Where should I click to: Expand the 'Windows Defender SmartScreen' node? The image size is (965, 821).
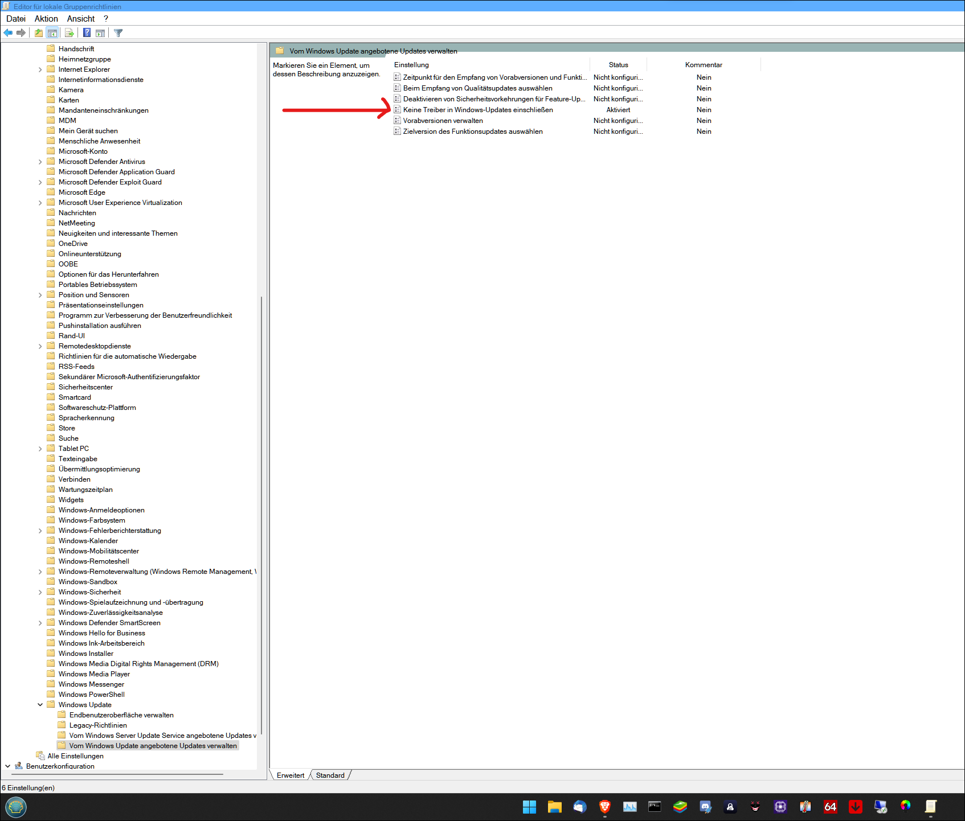point(40,623)
